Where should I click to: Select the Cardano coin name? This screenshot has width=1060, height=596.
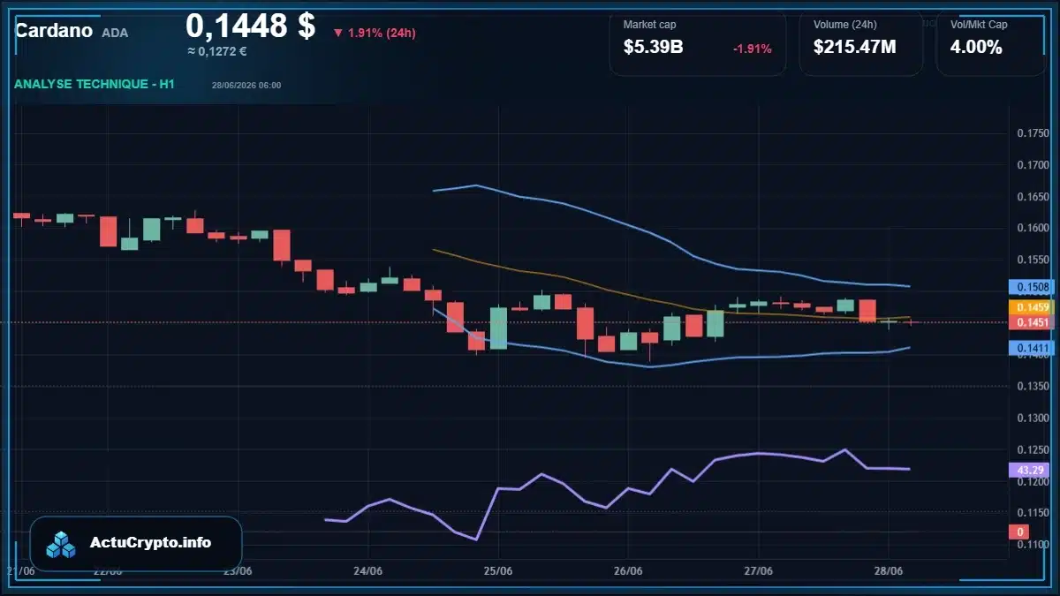click(x=54, y=31)
